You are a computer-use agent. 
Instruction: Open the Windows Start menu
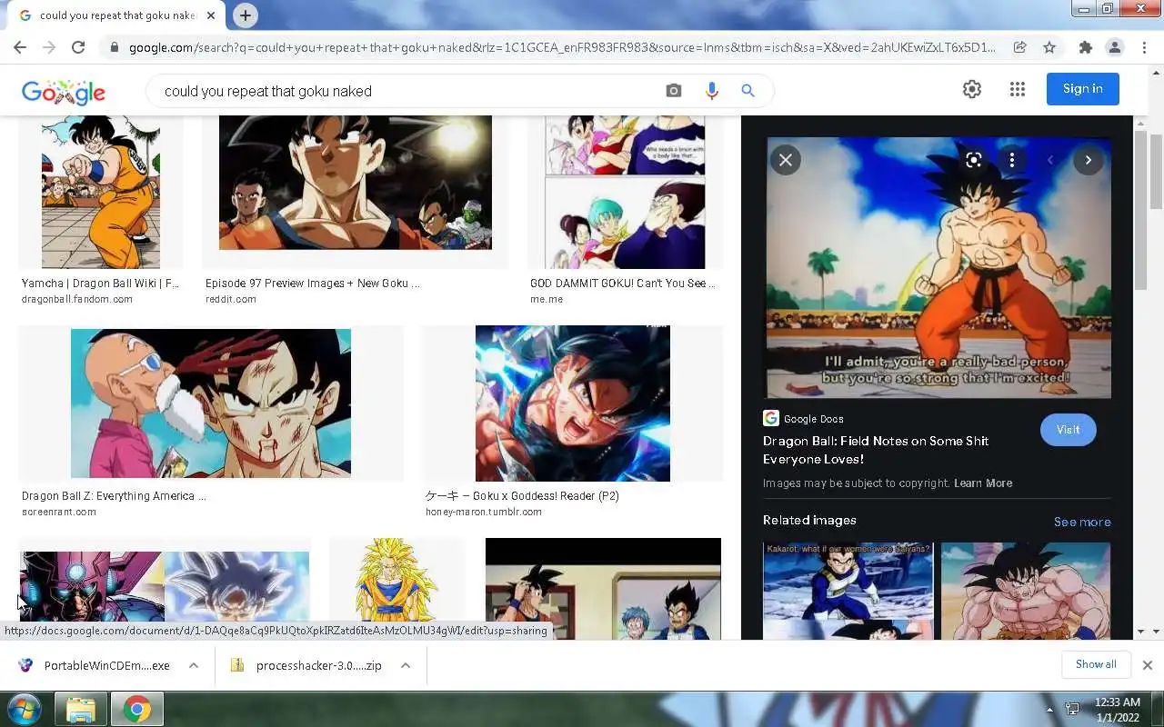tap(25, 709)
